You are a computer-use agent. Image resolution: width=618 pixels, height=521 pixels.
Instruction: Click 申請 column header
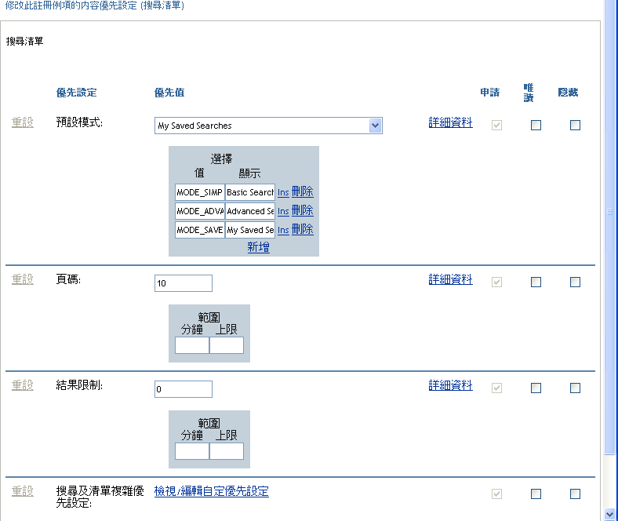coord(490,93)
